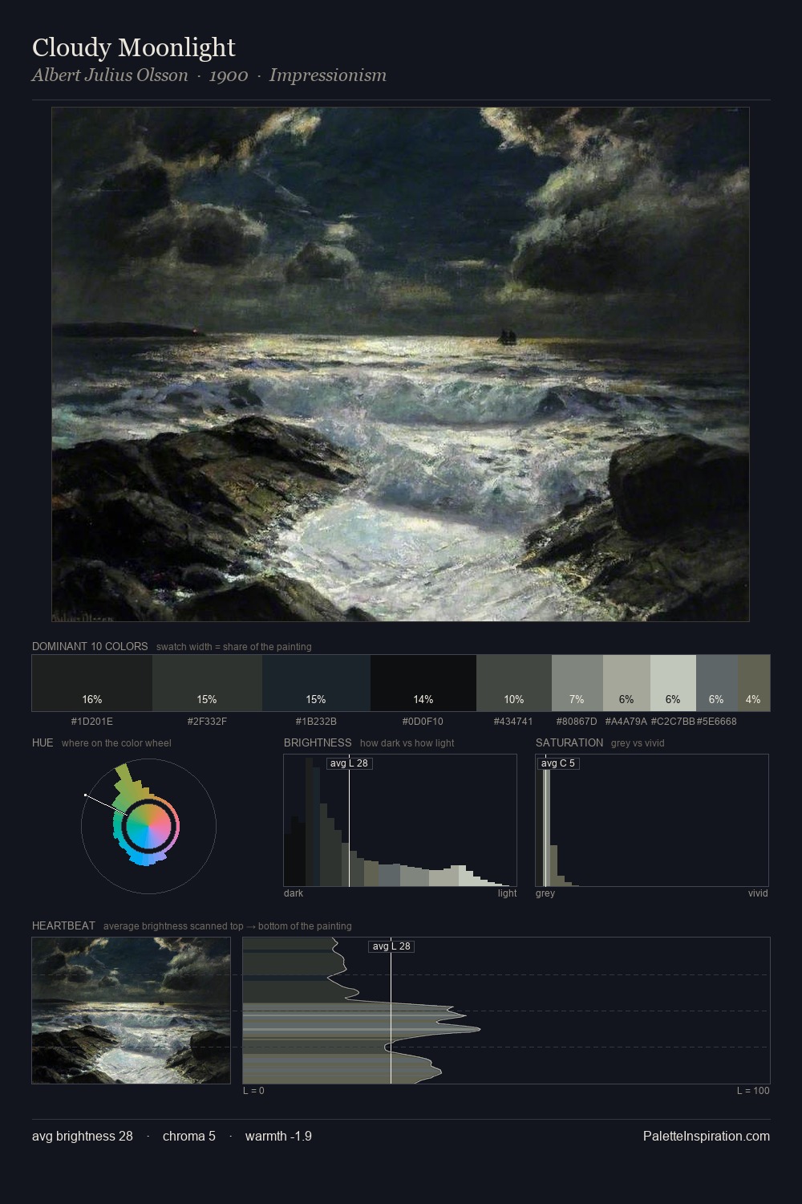Click the HEARTBEAT section heading

(63, 925)
